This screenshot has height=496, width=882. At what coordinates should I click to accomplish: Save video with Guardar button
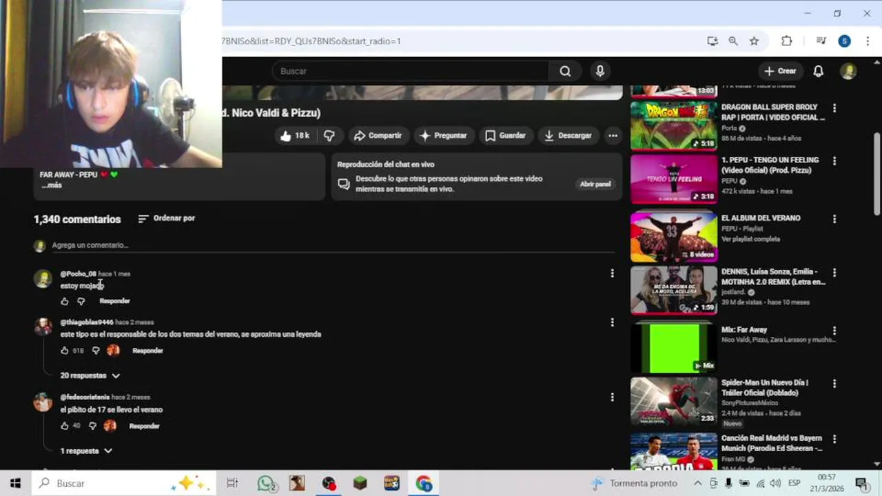505,136
